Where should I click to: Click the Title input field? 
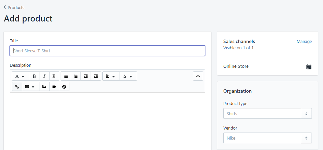tap(107, 51)
